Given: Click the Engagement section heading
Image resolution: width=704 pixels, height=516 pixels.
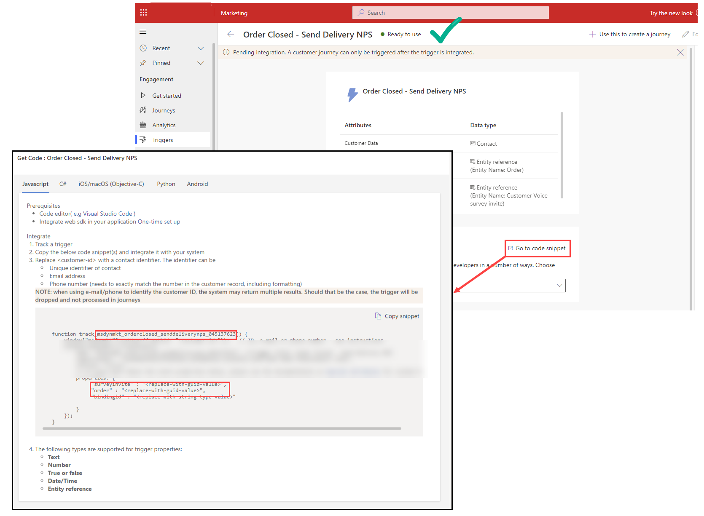Looking at the screenshot, I should [156, 79].
